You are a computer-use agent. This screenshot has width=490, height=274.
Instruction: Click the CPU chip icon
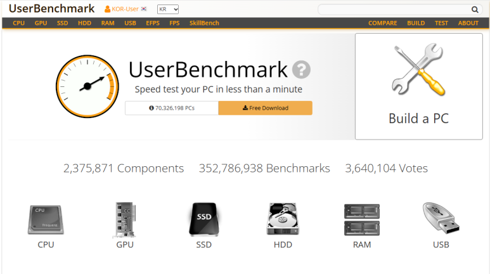[46, 219]
